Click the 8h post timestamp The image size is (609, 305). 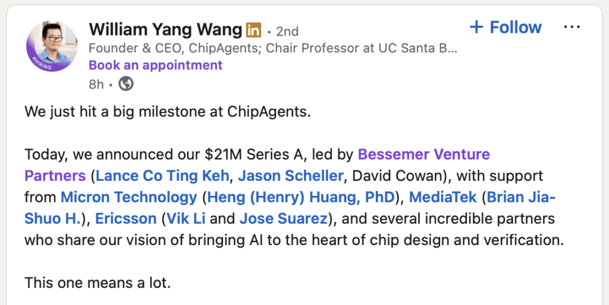click(96, 84)
